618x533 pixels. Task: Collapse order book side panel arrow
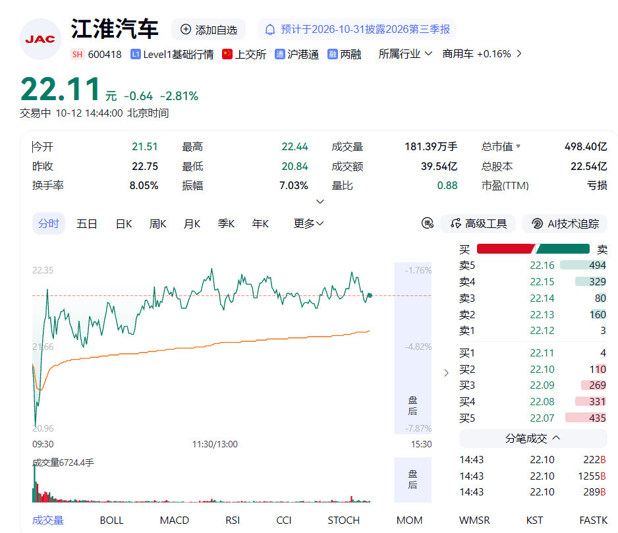[x=446, y=373]
